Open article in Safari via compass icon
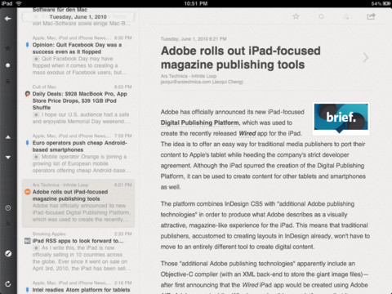Image resolution: width=392 pixels, height=294 pixels. [x=8, y=254]
